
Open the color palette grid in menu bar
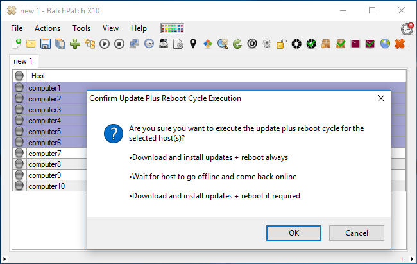173,28
